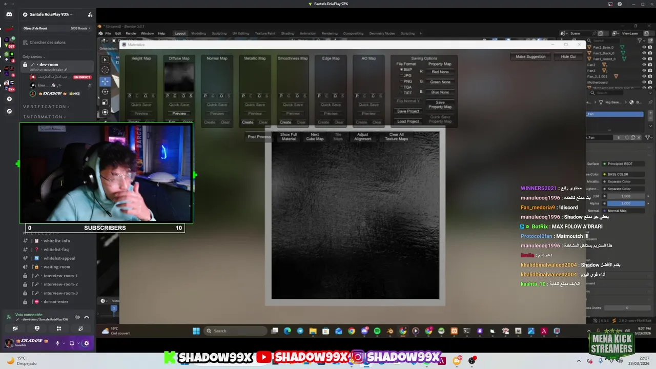Click Chercher des salons search field
656x369 pixels.
pyautogui.click(x=58, y=43)
